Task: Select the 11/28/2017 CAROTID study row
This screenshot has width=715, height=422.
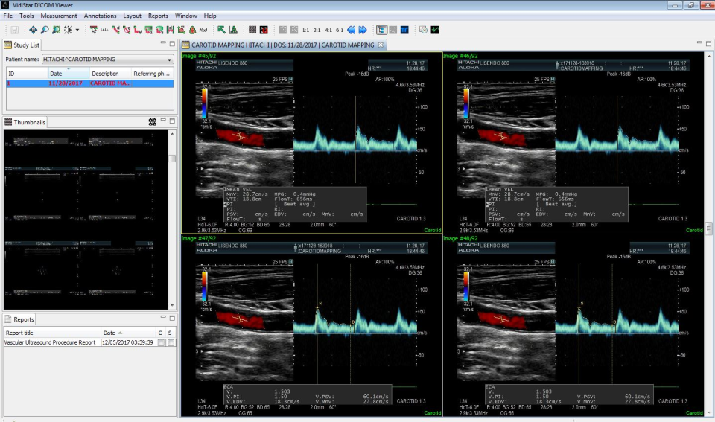Action: 90,83
